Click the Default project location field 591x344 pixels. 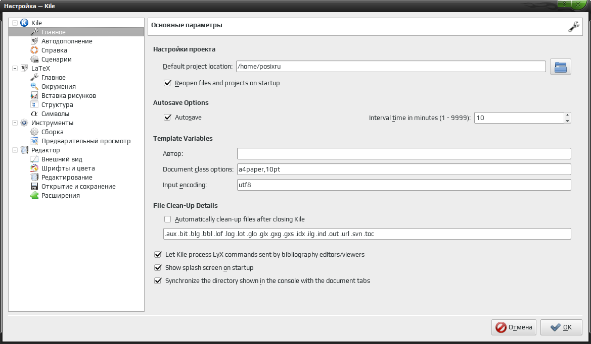(x=391, y=67)
